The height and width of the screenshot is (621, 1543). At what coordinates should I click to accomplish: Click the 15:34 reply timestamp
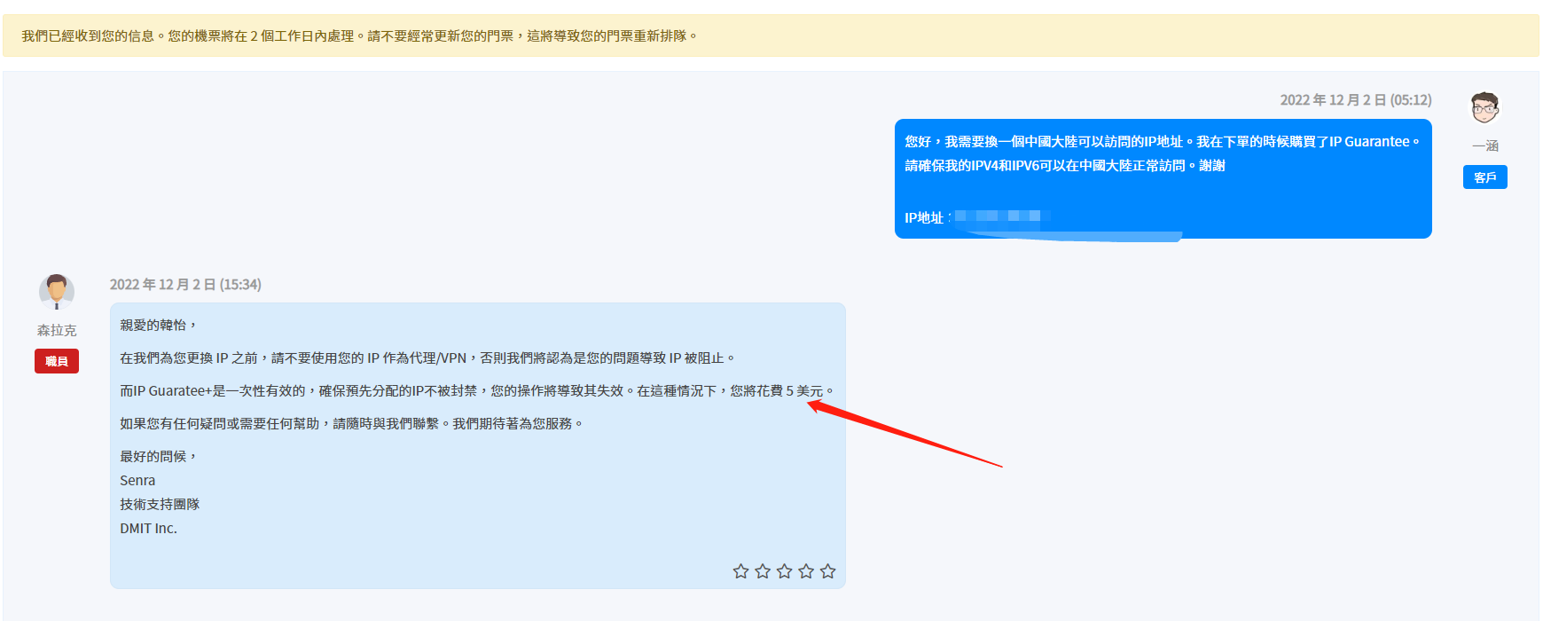point(185,285)
